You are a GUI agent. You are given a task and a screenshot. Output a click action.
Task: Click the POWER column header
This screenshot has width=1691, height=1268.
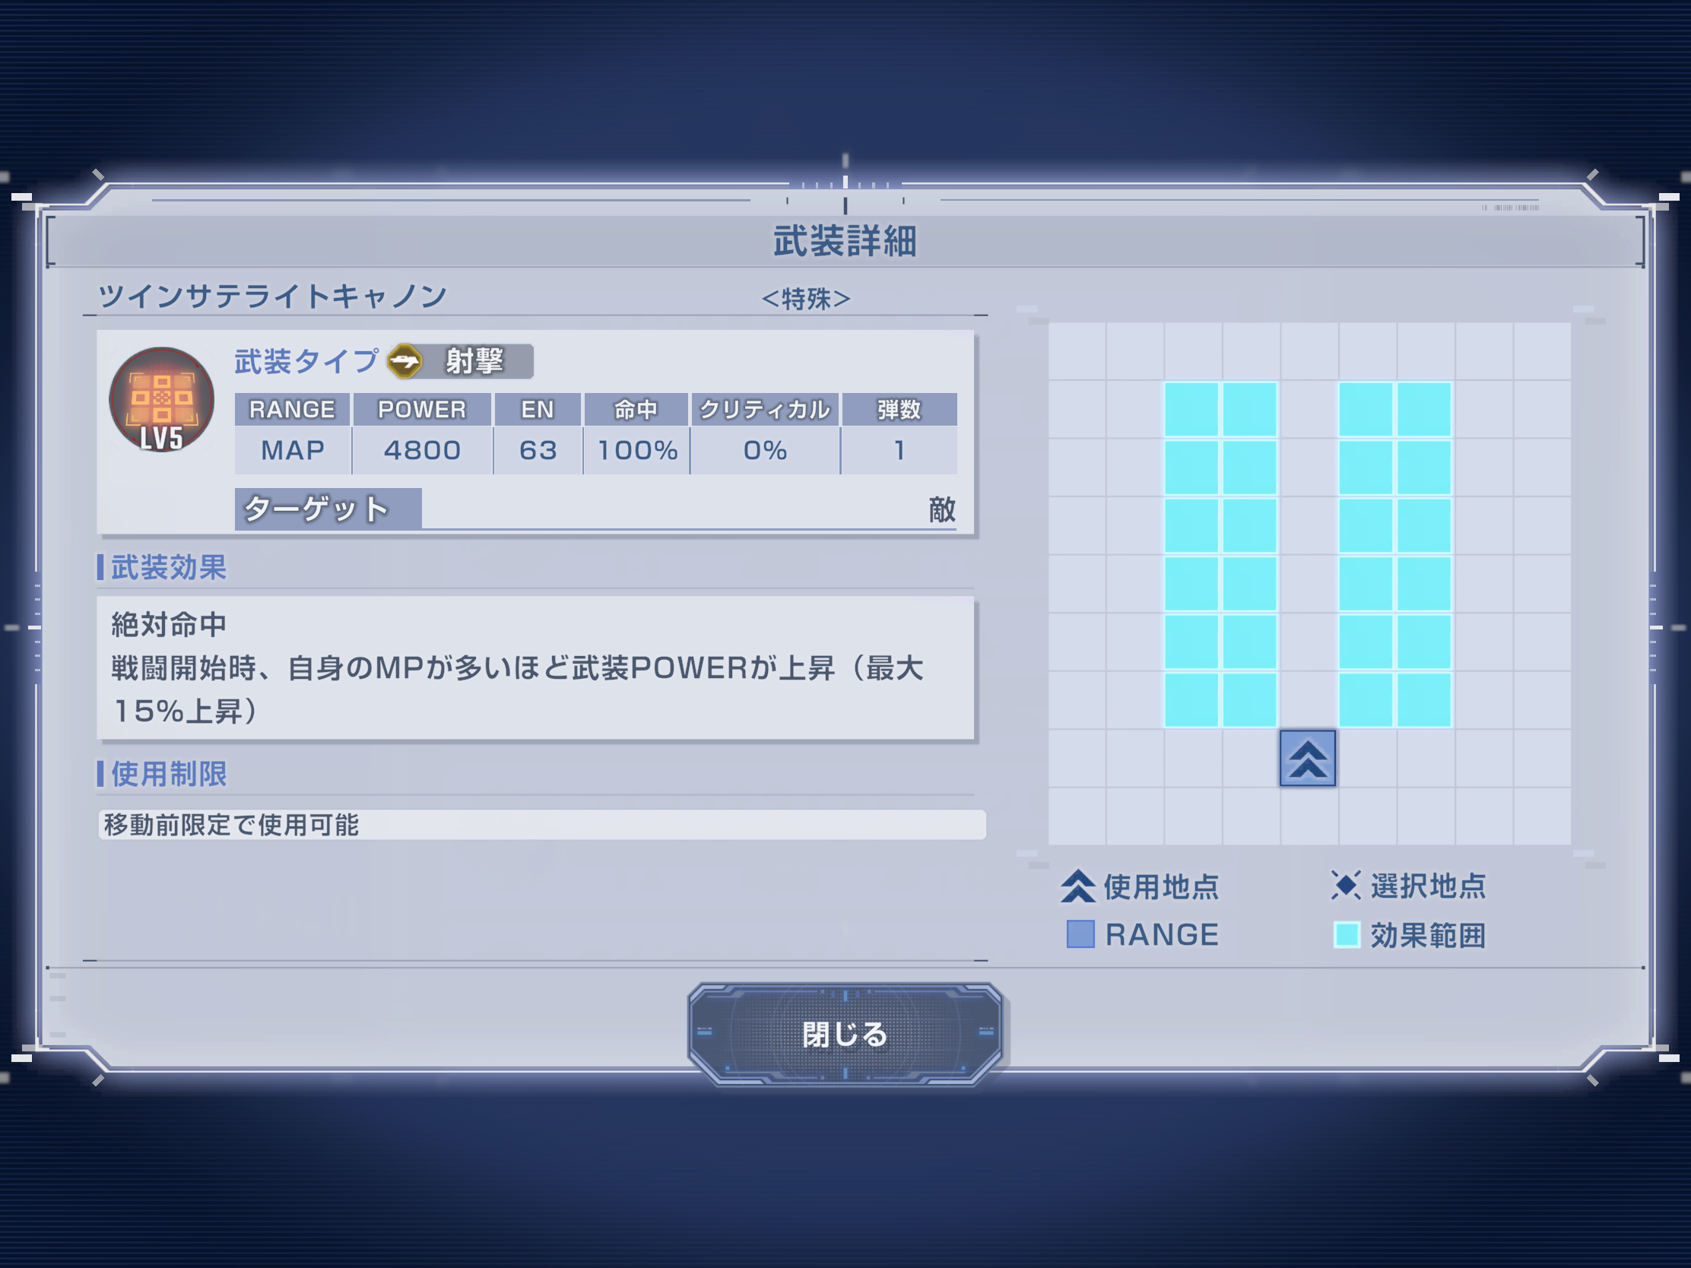click(422, 410)
